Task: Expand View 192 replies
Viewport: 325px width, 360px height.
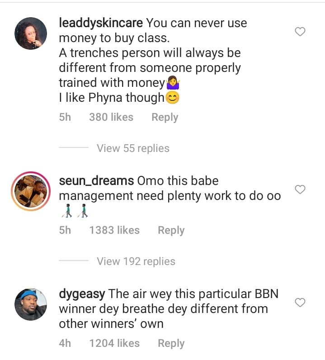Action: (x=136, y=261)
